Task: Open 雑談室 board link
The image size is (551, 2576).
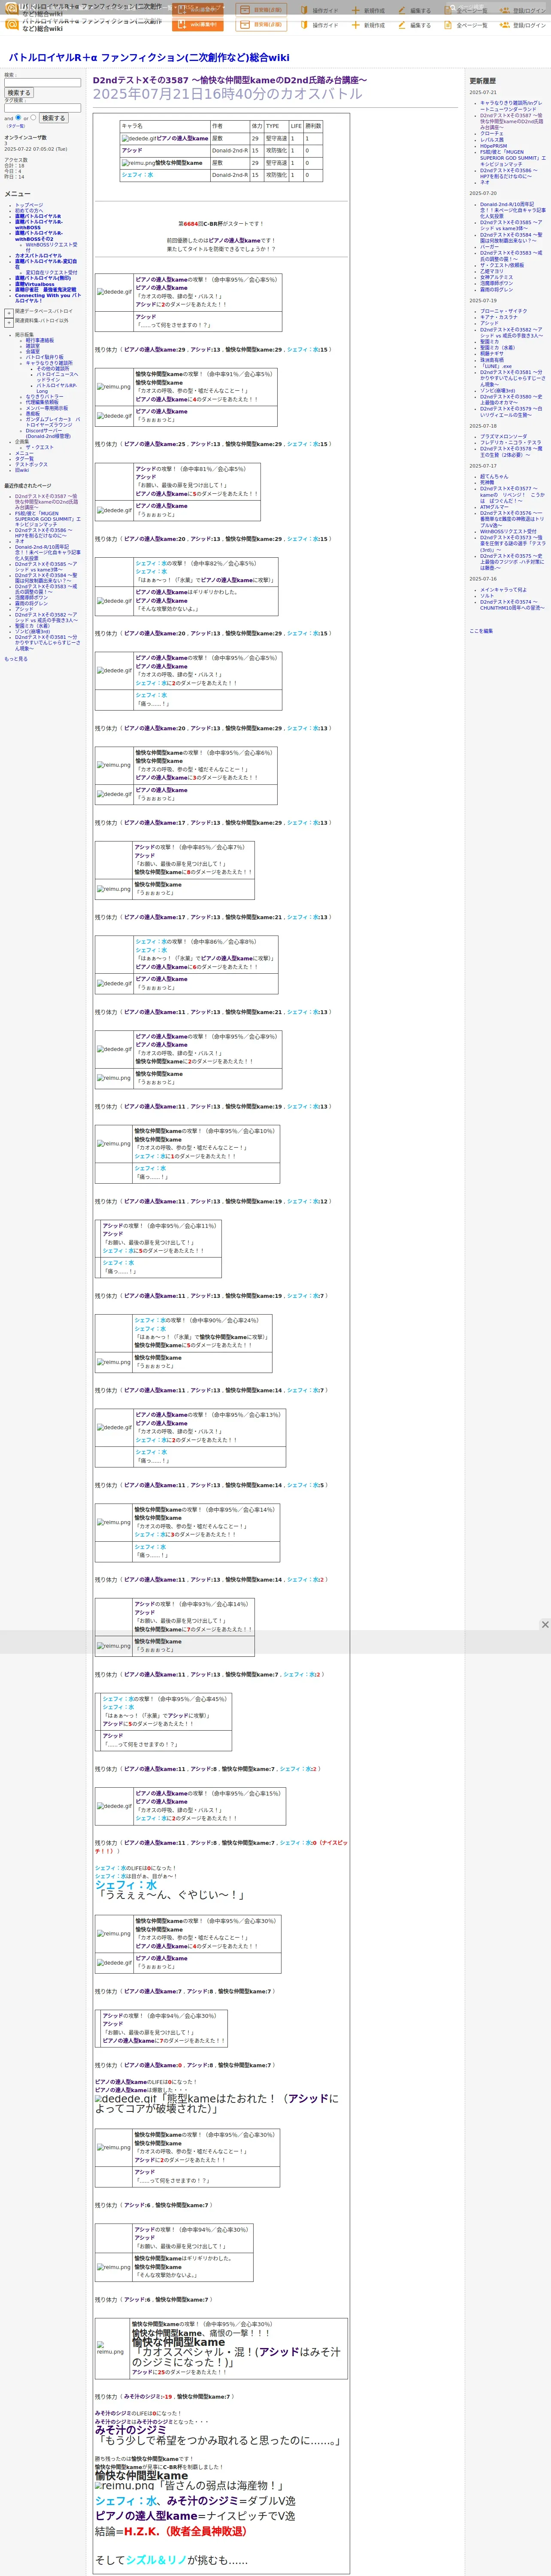Action: coord(33,346)
